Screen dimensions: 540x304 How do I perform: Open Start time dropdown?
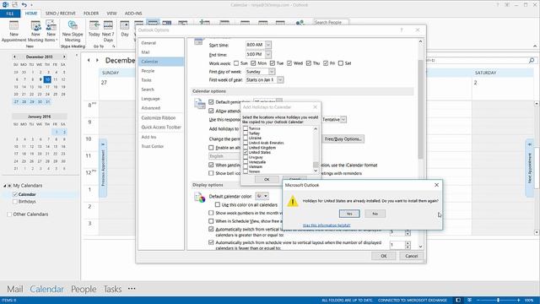pyautogui.click(x=268, y=45)
